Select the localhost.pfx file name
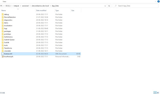This screenshot has height=94, width=160. [x=9, y=57]
